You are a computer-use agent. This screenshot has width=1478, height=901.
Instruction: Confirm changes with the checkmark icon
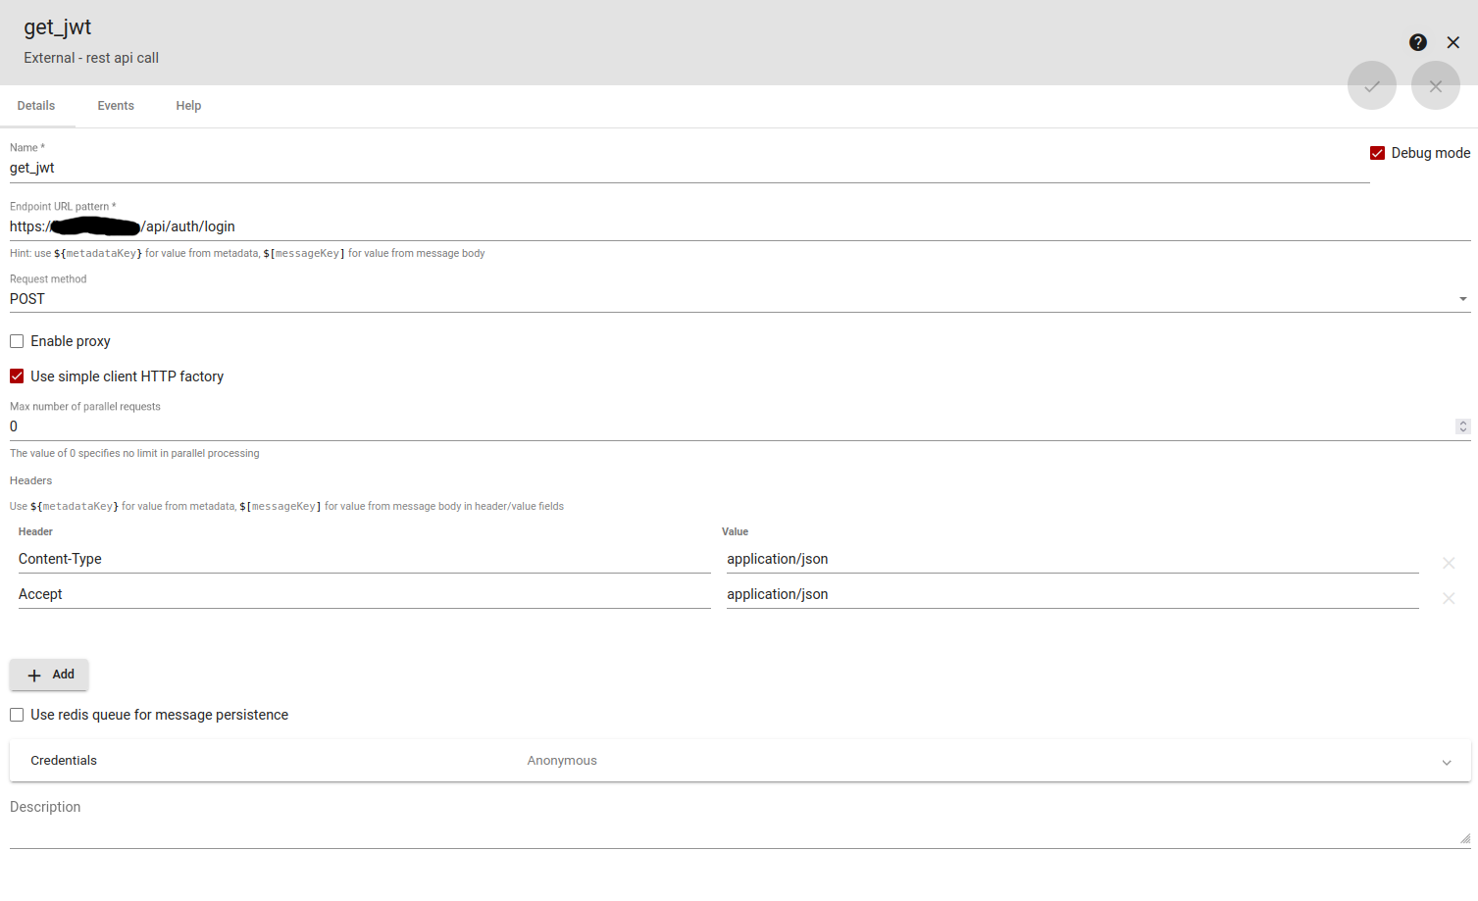[1372, 85]
